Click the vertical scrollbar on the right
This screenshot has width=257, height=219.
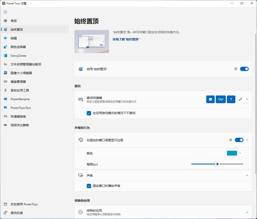point(256,103)
